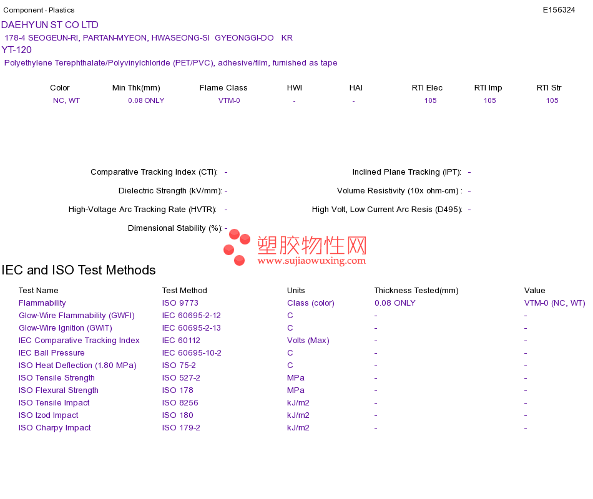The width and height of the screenshot is (593, 499).
Task: Click the ISO 527-2 test method
Action: [x=181, y=377]
